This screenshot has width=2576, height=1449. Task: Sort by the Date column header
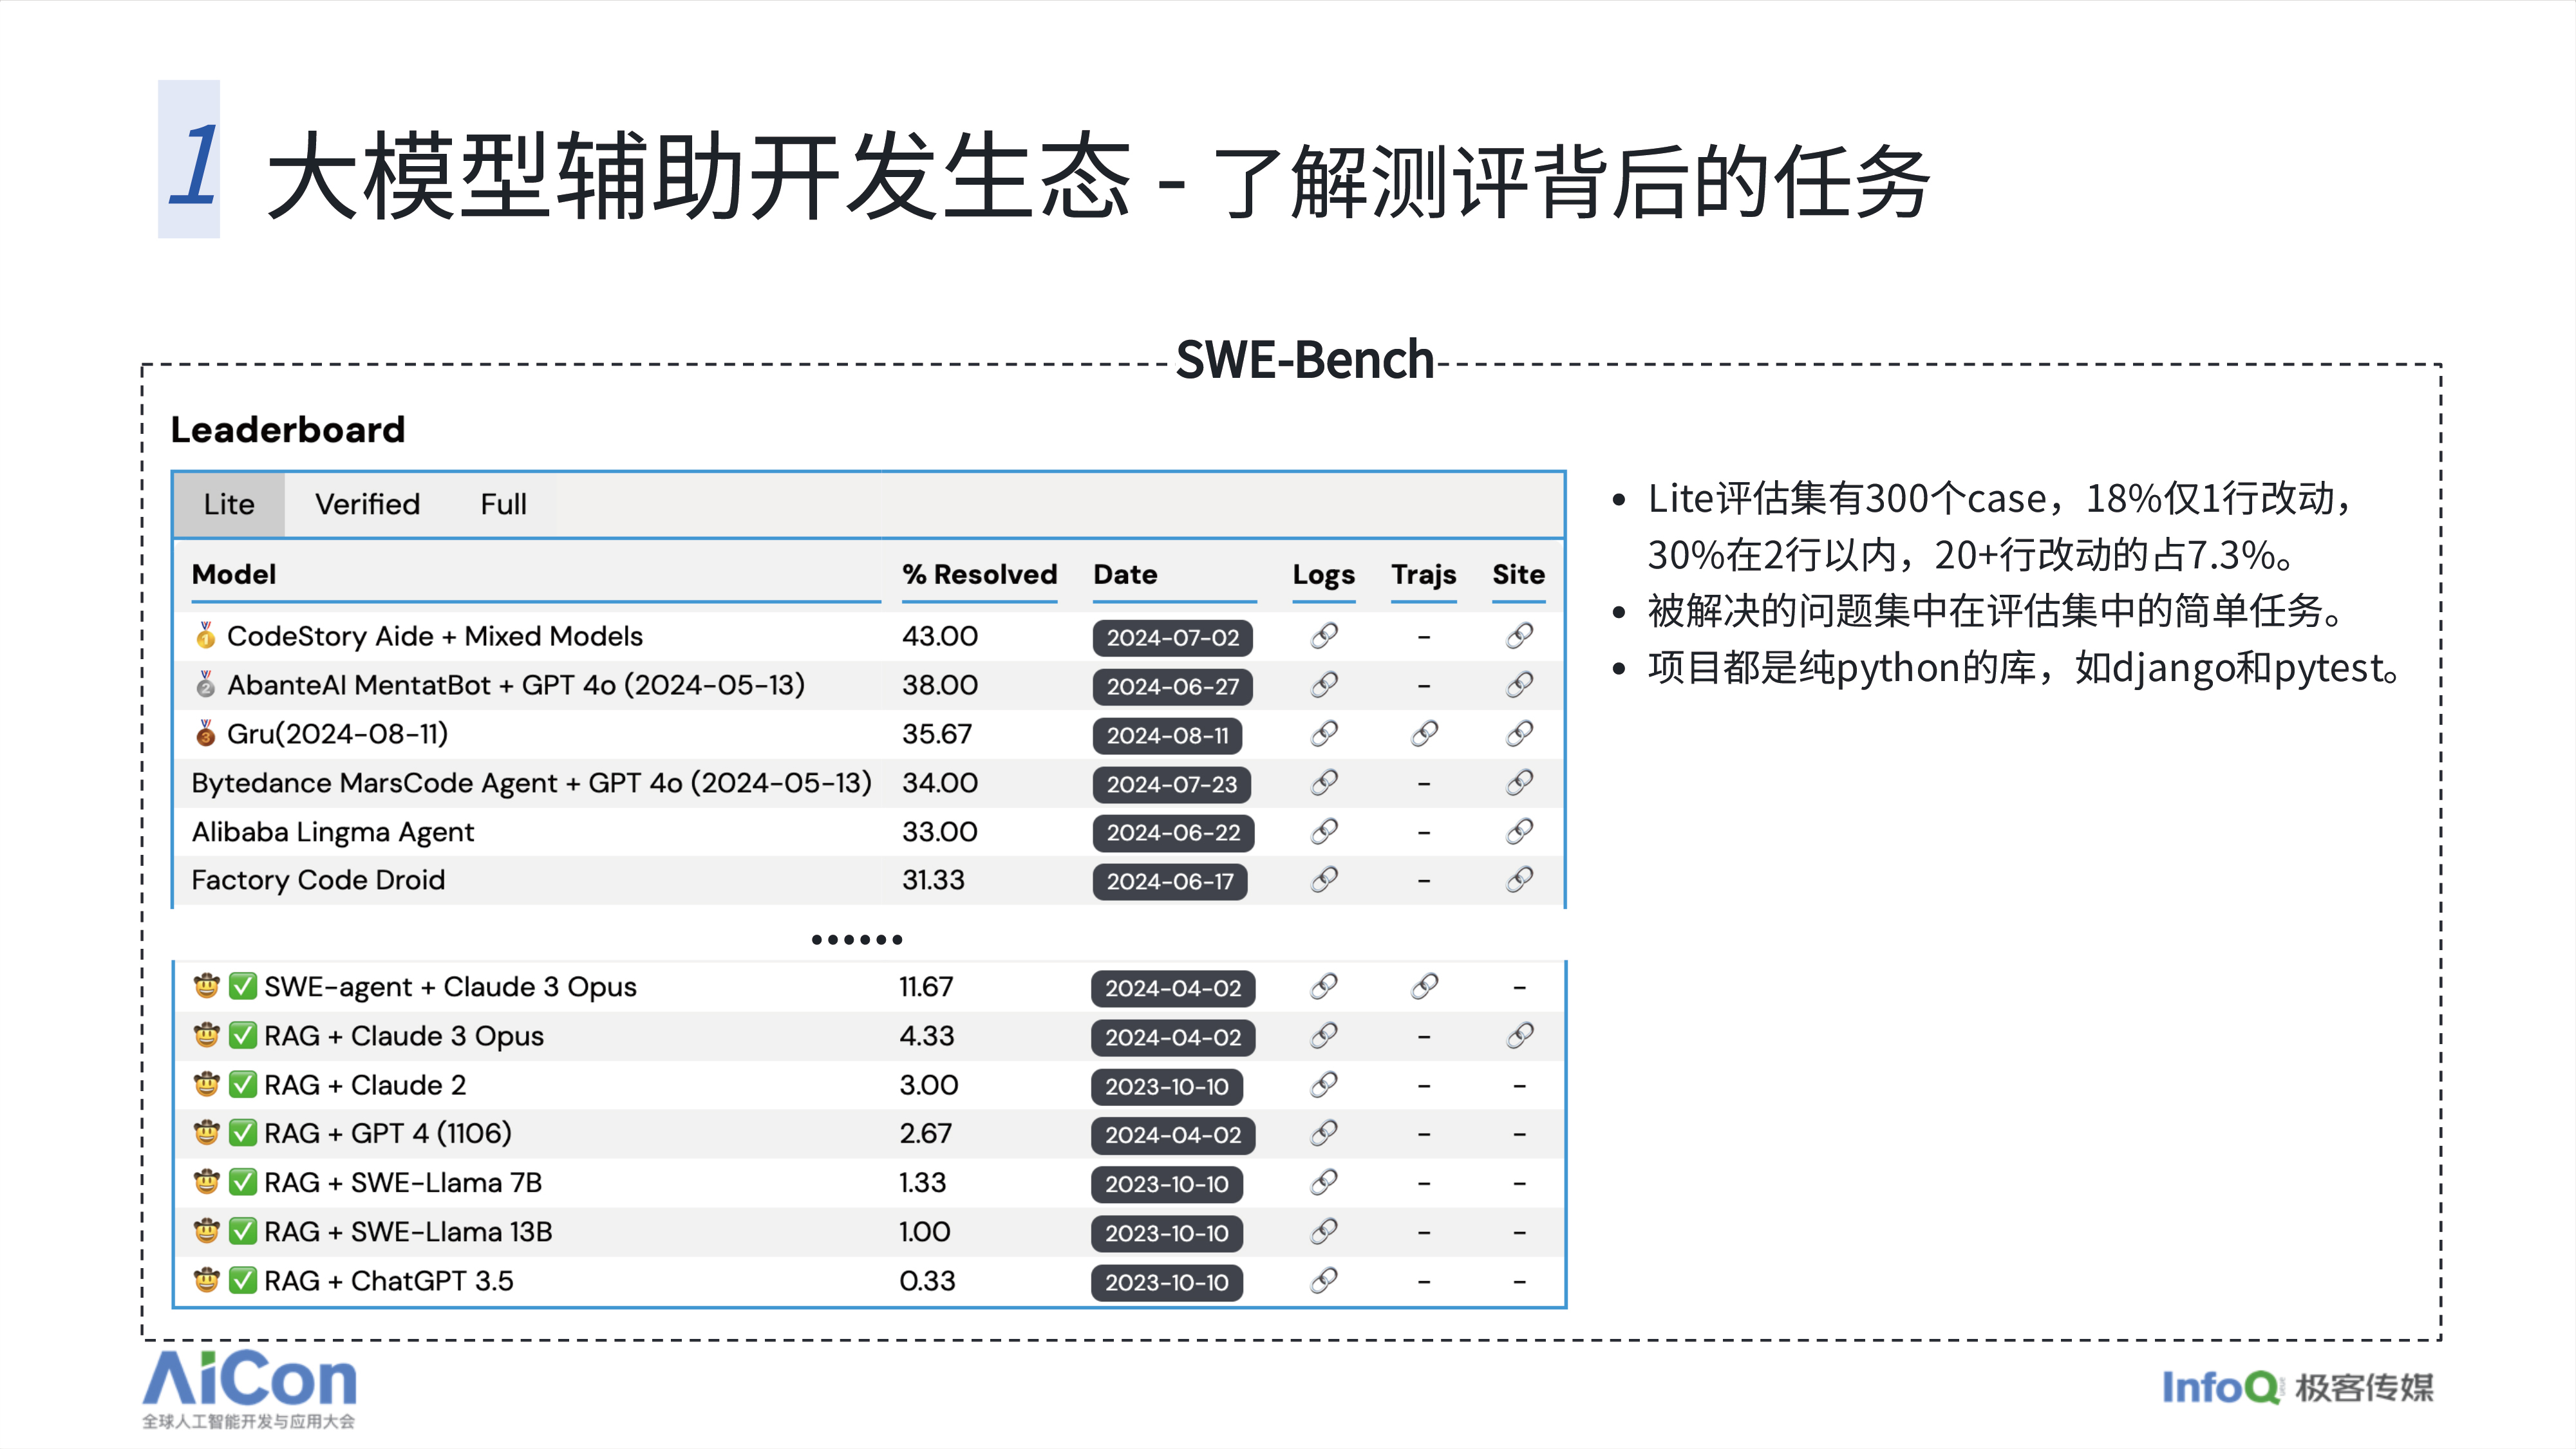1125,574
